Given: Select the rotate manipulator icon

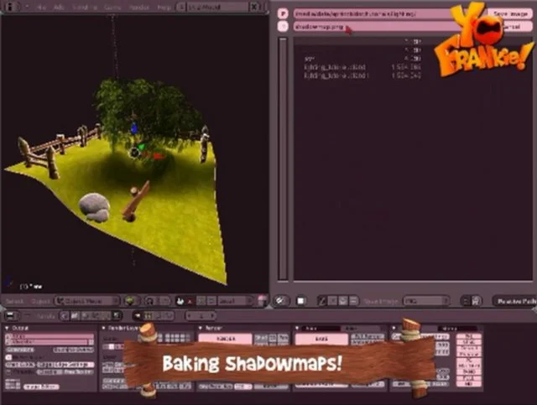Looking at the screenshot, I should 201,301.
